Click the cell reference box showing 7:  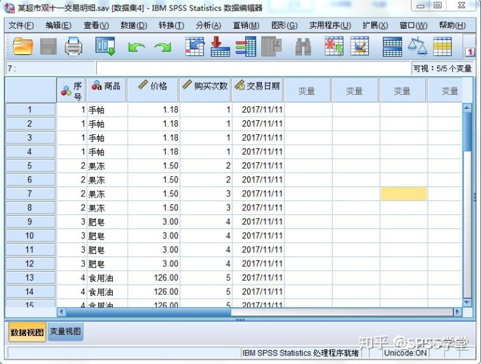click(50, 68)
